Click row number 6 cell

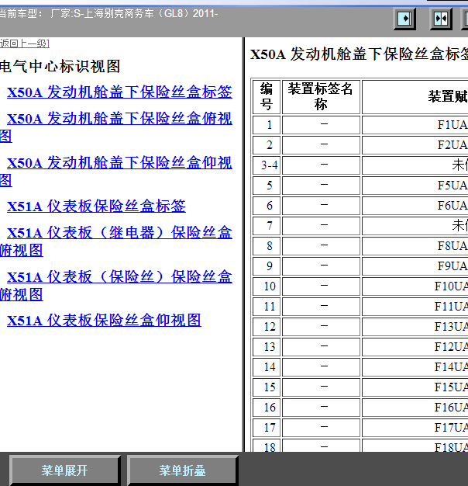coord(267,206)
